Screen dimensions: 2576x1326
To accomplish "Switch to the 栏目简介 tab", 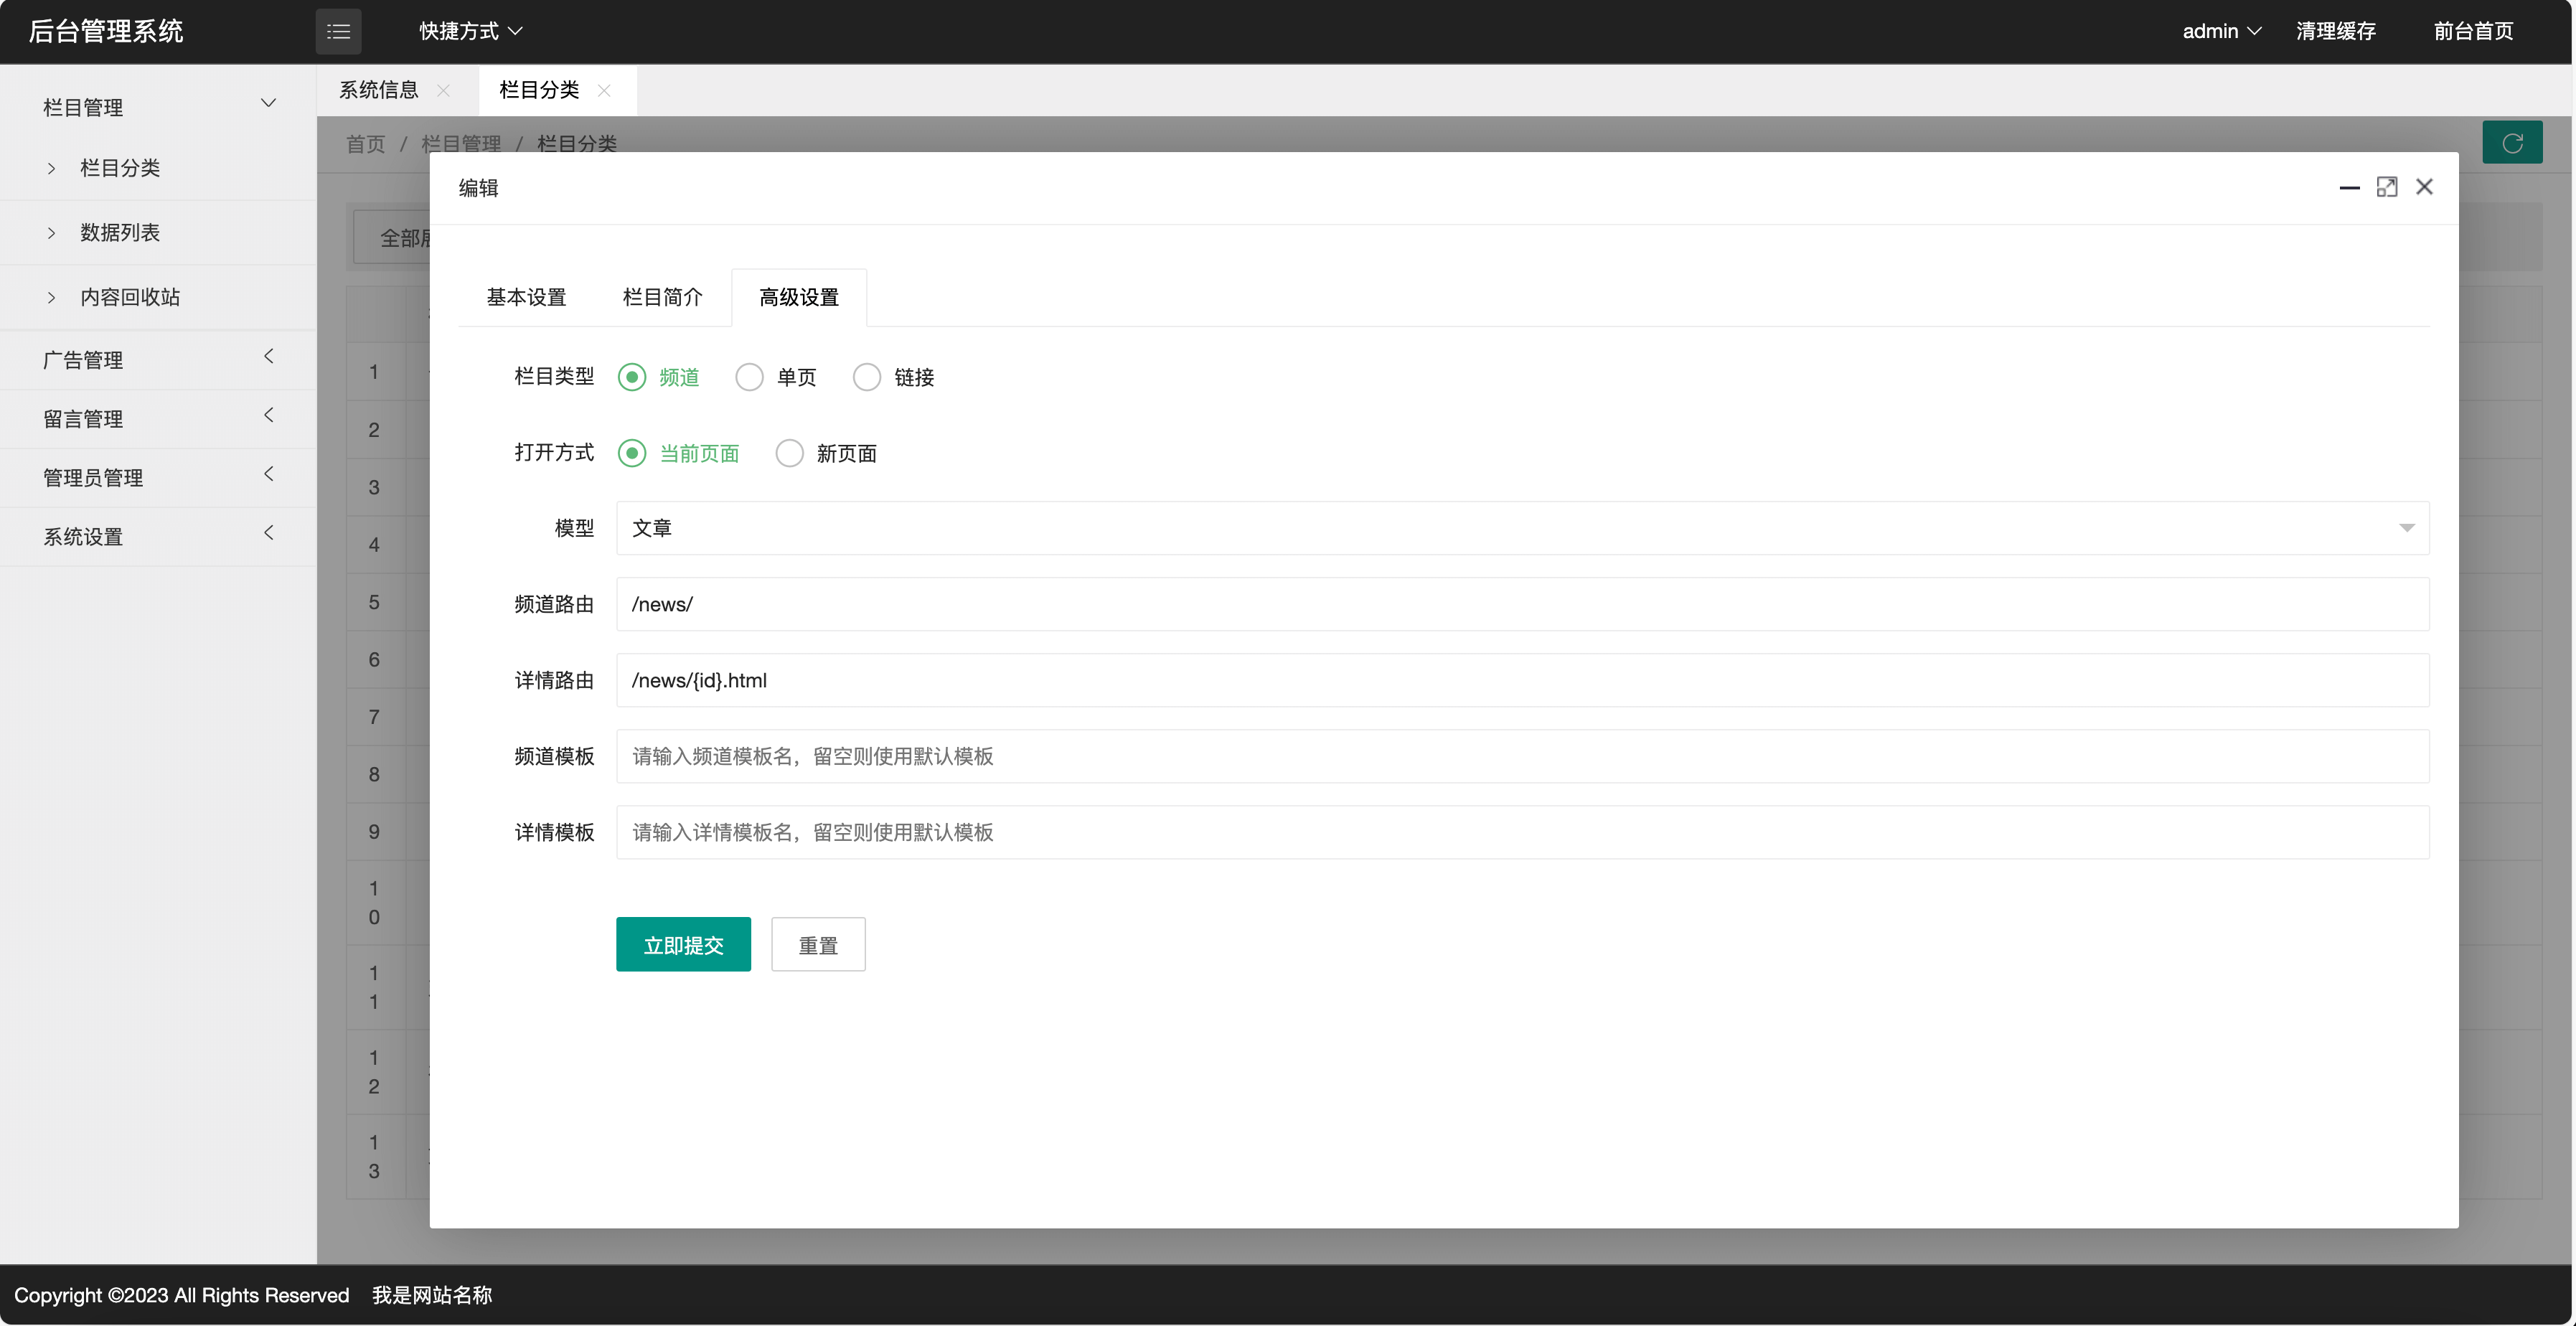I will point(662,297).
